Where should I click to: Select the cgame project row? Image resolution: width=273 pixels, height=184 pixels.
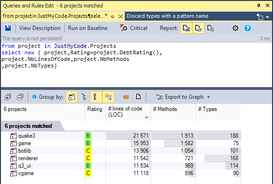point(121,173)
